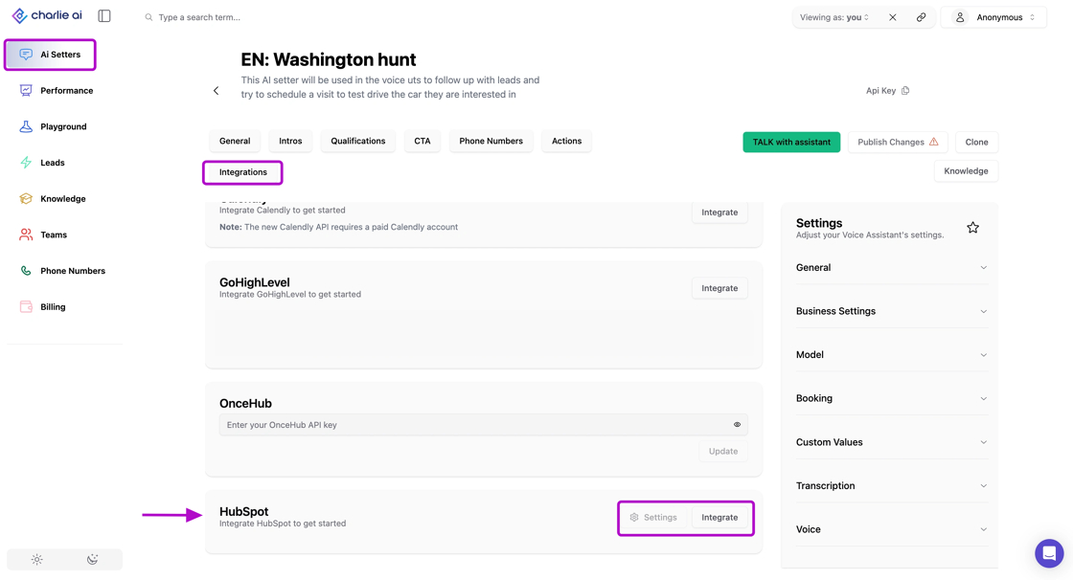The width and height of the screenshot is (1073, 580).
Task: Select the Integrations tab
Action: pyautogui.click(x=243, y=172)
